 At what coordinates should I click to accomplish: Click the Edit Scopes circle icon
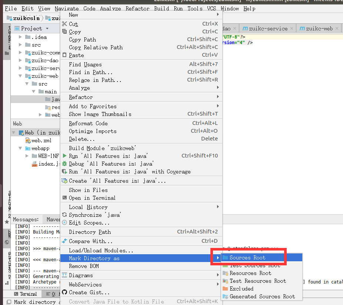coord(64,223)
